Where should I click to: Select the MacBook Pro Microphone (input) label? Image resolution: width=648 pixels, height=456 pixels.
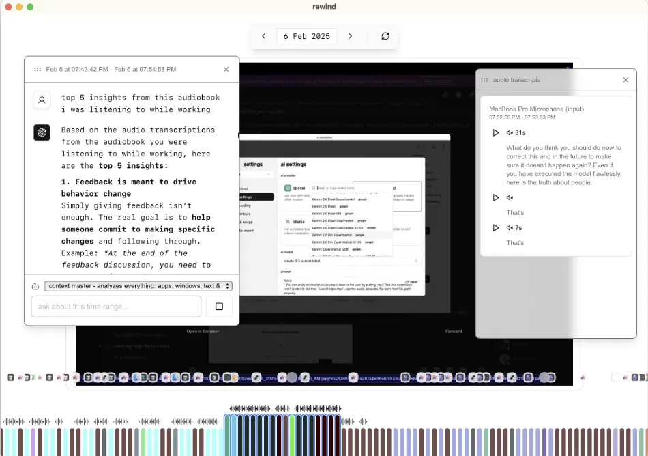click(536, 109)
